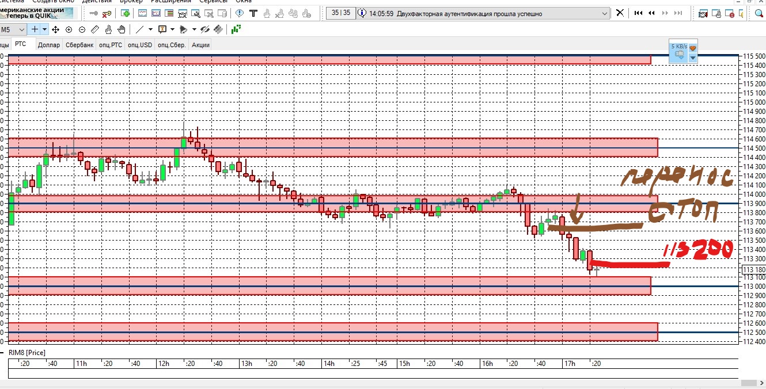Screen dimensions: 766x389
Task: Select the text label T tool
Action: [x=162, y=29]
